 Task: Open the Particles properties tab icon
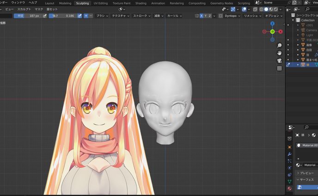tap(290, 161)
